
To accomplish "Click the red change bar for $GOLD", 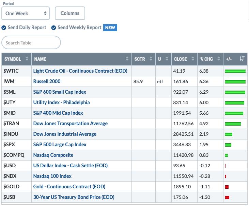I will click(227, 187).
